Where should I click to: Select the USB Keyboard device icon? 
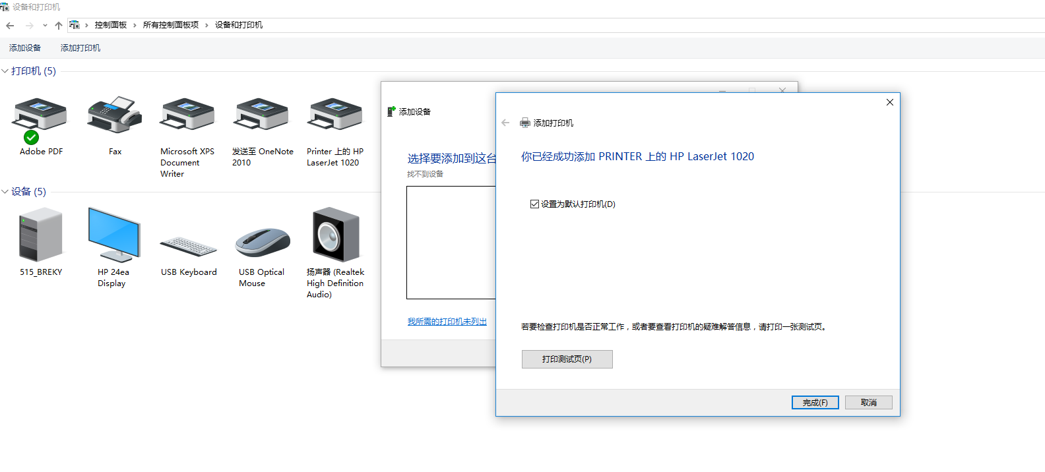189,247
